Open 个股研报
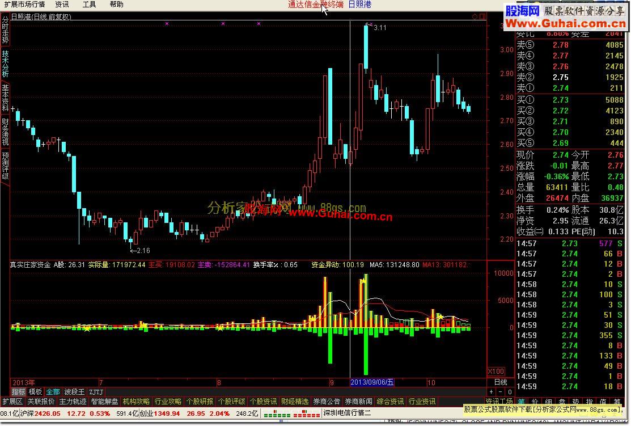631x426 pixels. [x=200, y=402]
